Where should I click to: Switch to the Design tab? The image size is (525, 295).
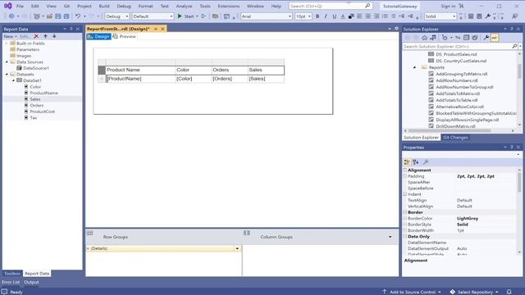pos(98,36)
